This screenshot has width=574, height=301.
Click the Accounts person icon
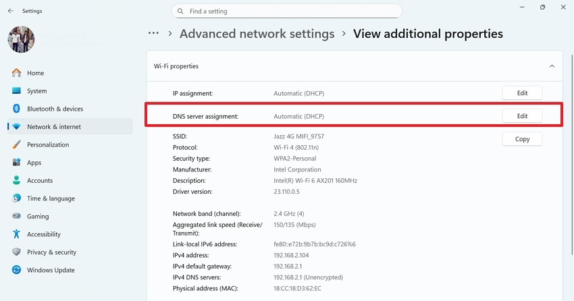16,180
